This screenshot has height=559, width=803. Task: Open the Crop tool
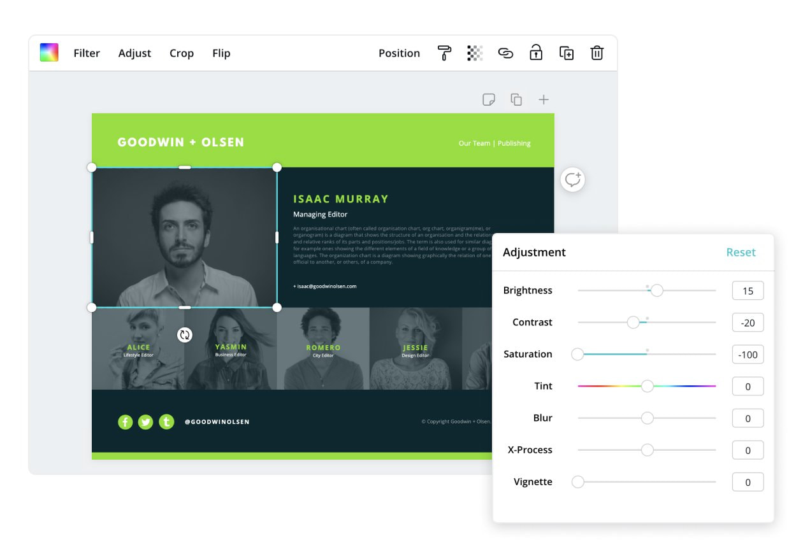(x=182, y=53)
